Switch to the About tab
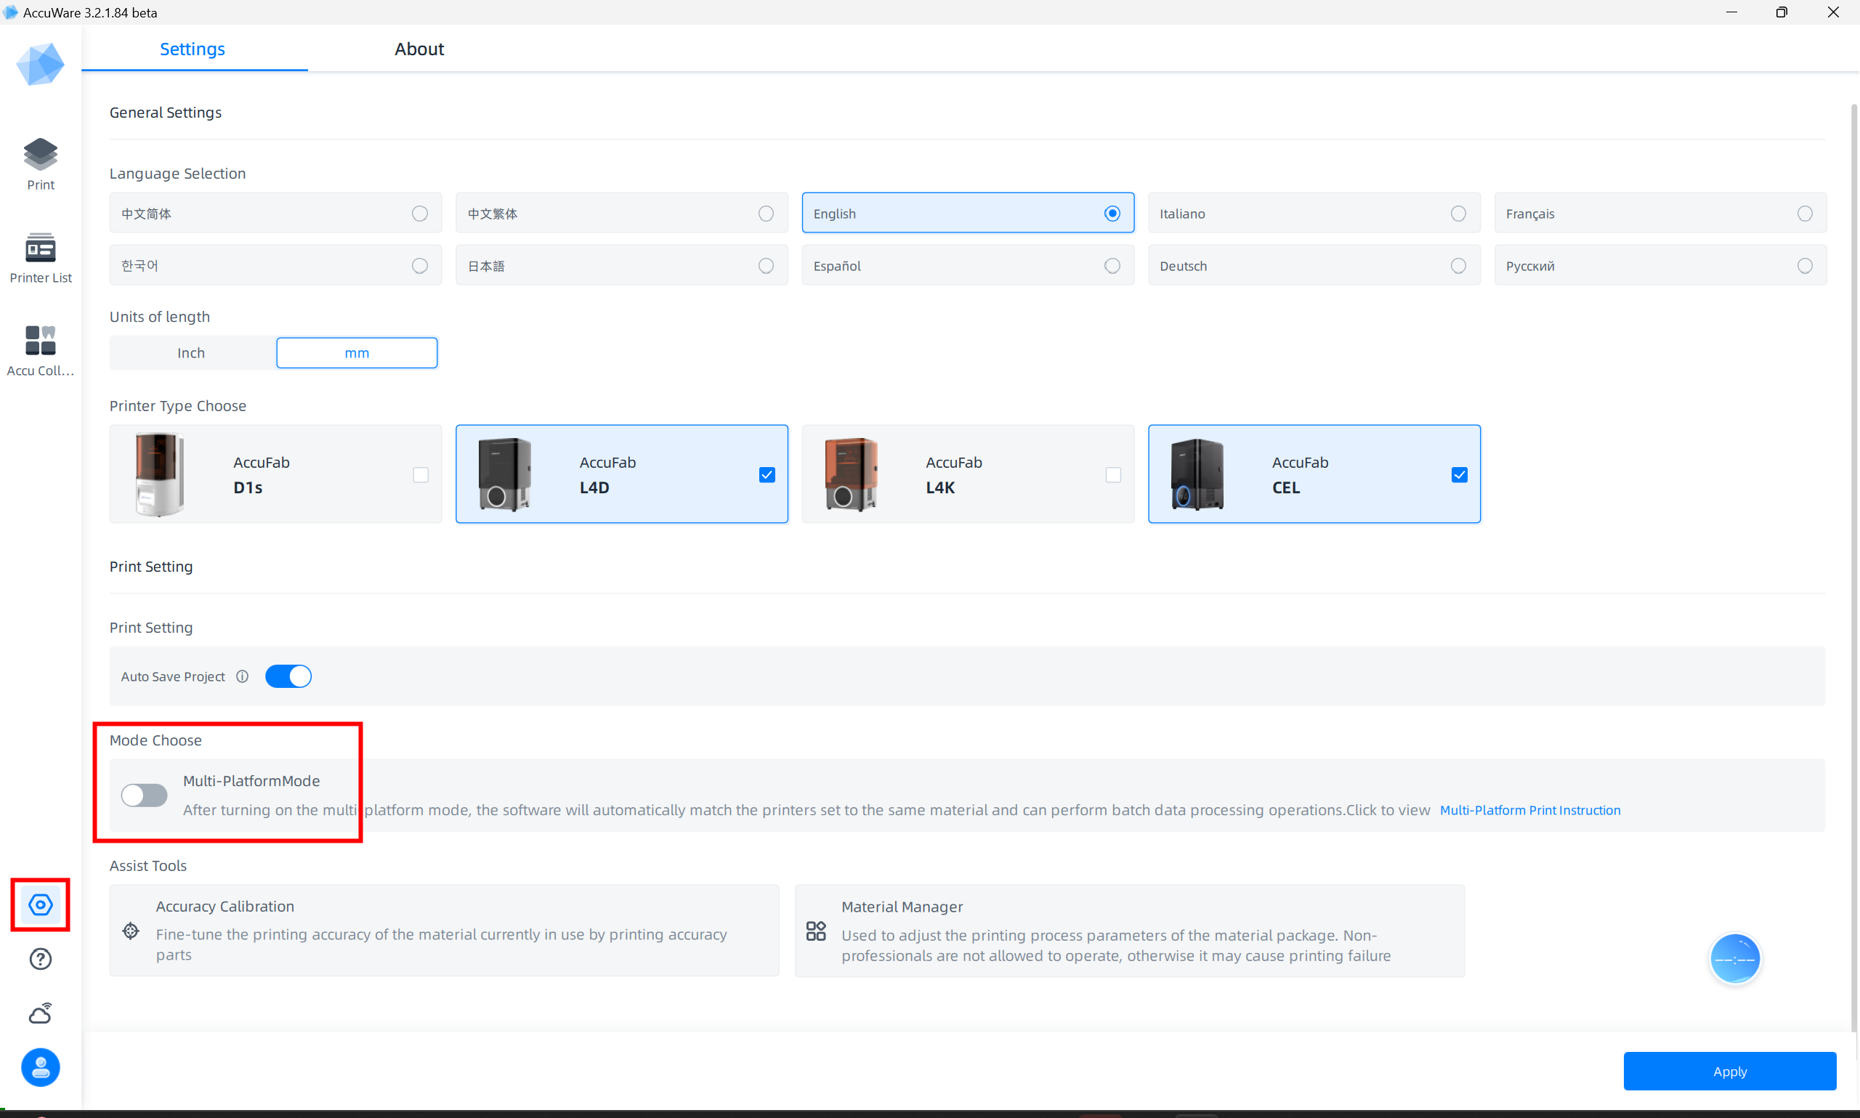 418,49
